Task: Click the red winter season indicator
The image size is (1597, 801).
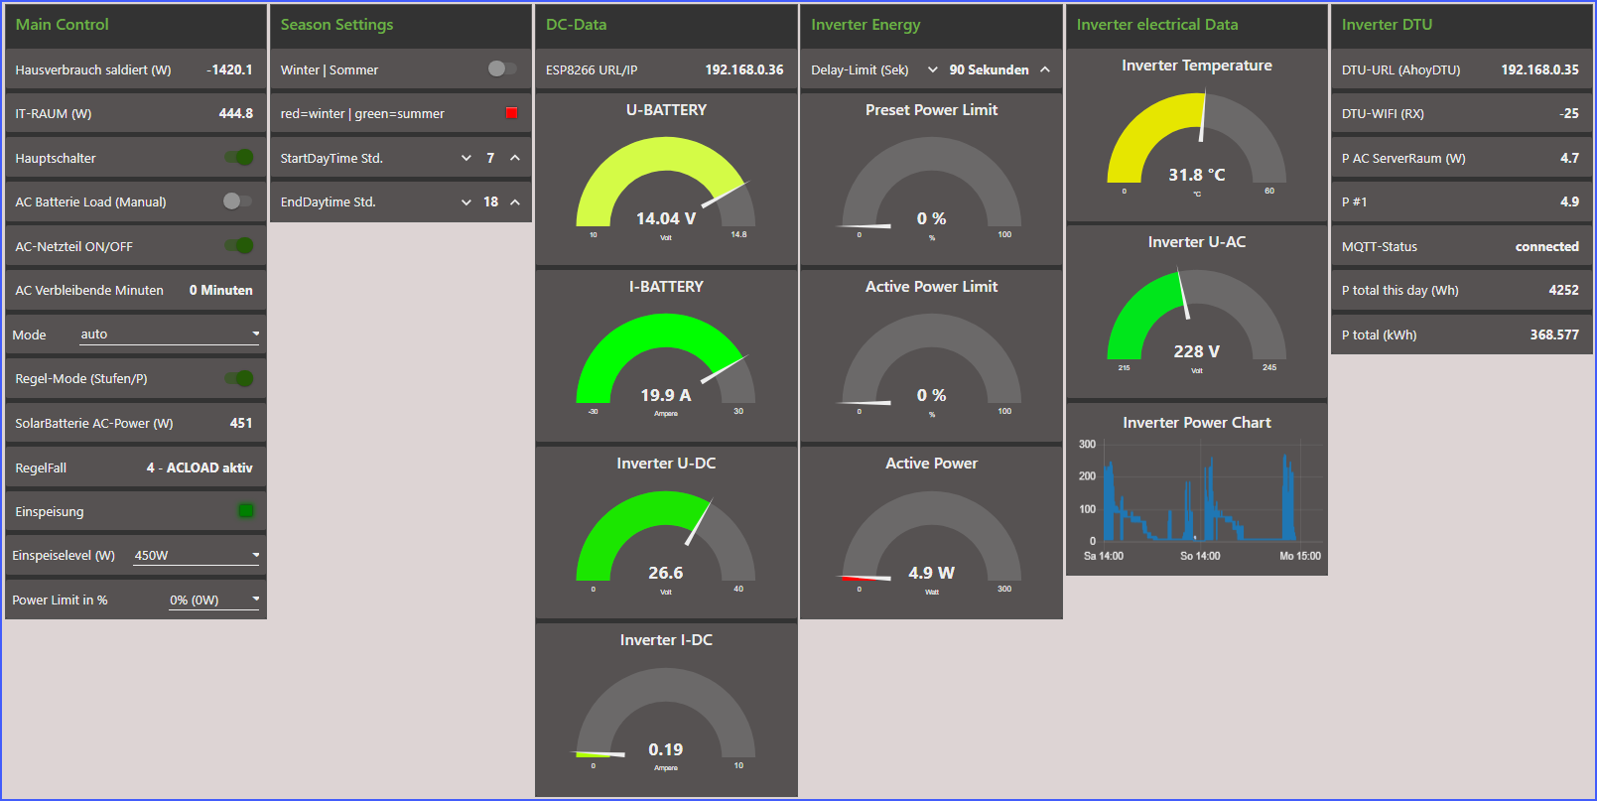Action: tap(511, 113)
